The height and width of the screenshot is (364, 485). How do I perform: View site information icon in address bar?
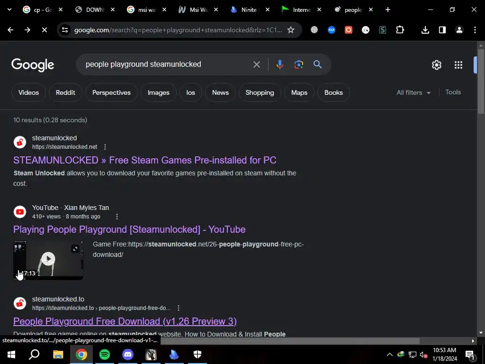pos(65,30)
